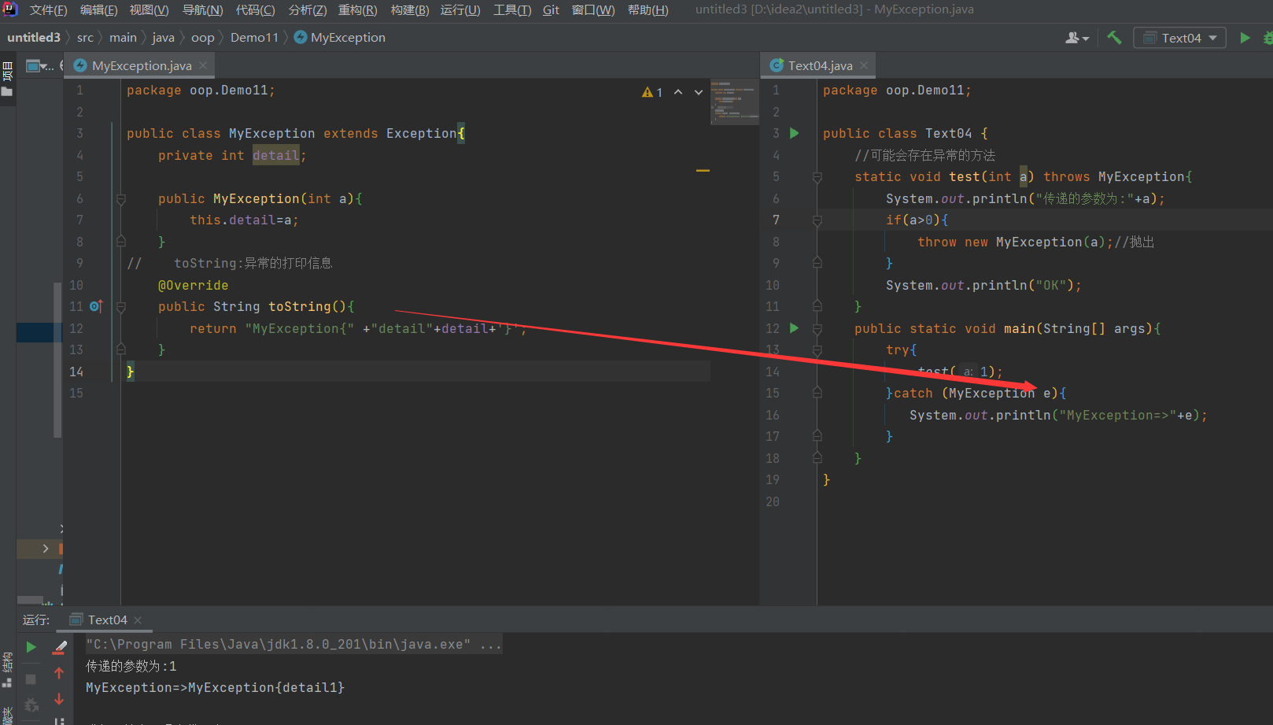Collapse the main method fold at line 12
Screen dimensions: 1273x725
(817, 329)
